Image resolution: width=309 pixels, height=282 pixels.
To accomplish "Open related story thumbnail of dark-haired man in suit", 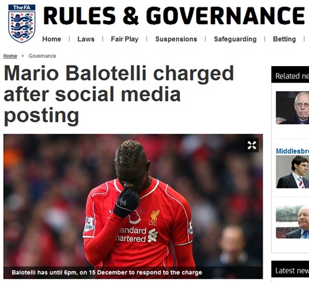I will [292, 172].
